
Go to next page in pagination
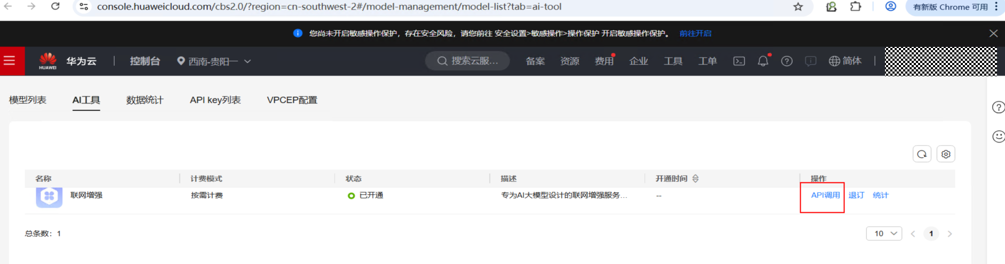[950, 234]
